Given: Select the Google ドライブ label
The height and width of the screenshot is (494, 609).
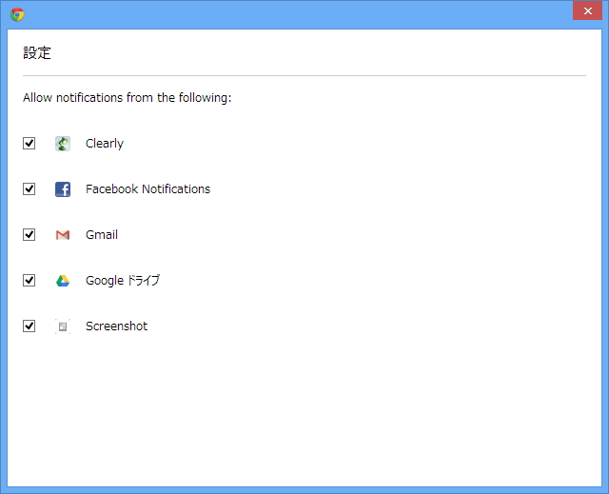Looking at the screenshot, I should pos(123,281).
